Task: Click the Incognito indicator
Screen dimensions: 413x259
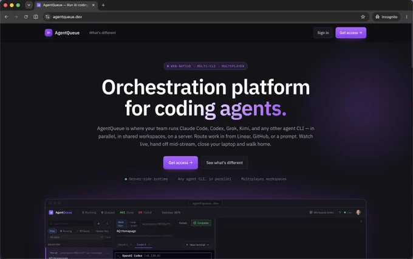Action: [386, 17]
